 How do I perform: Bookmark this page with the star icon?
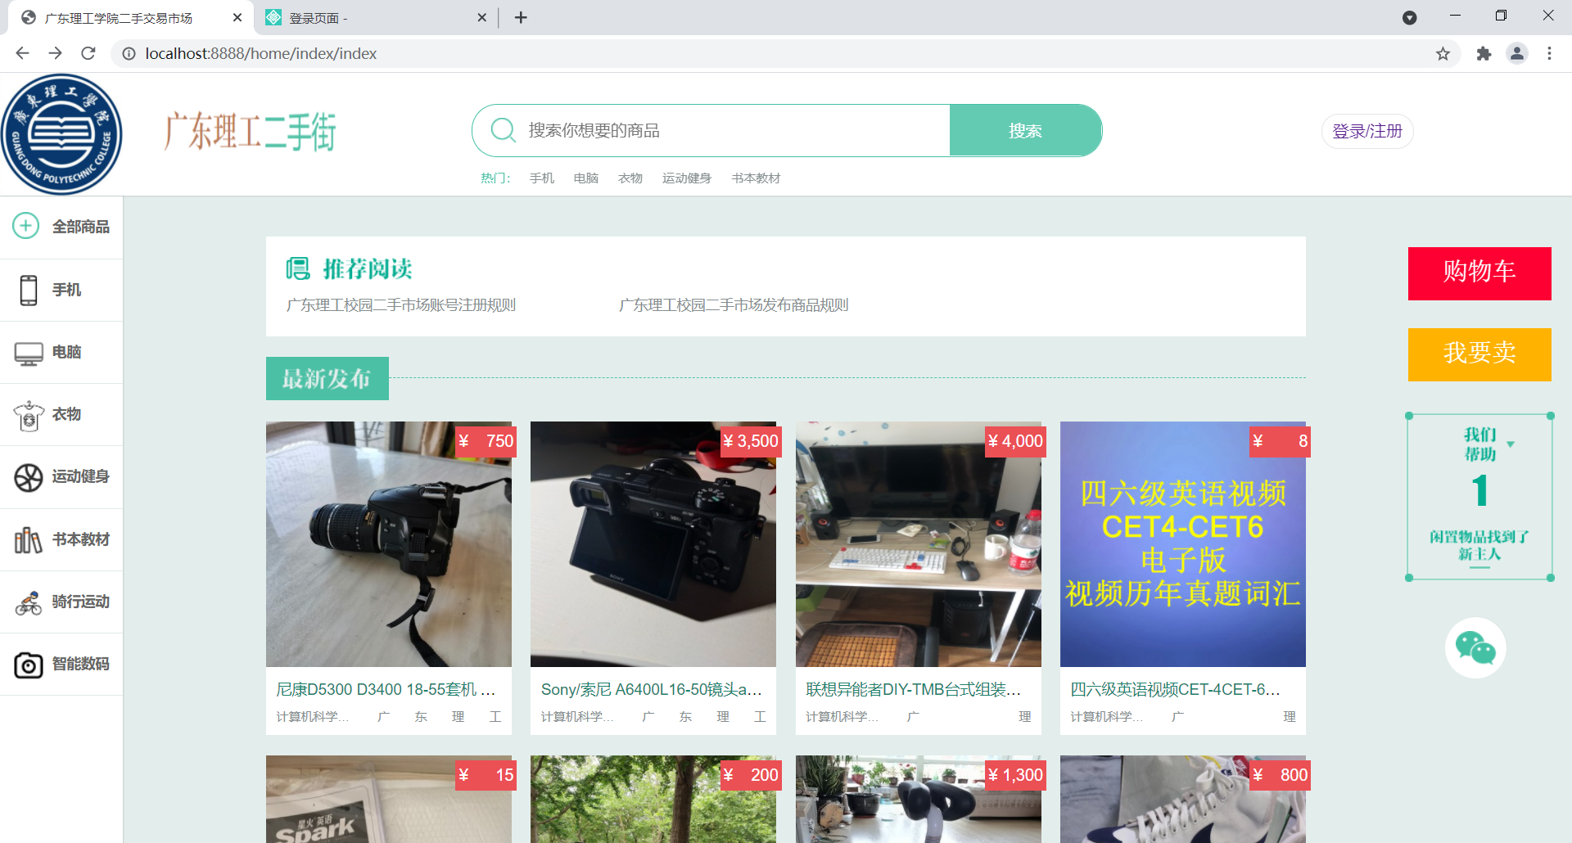[1443, 53]
